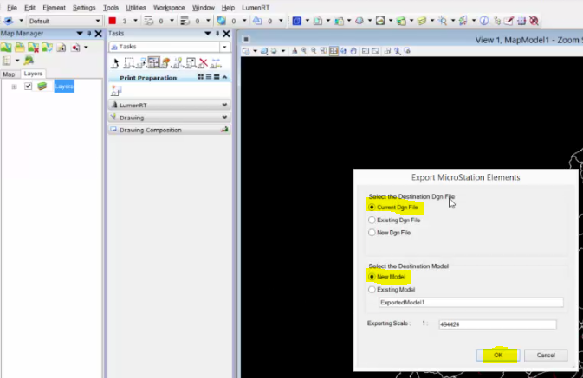Toggle the Layers visibility checkbox

[28, 86]
